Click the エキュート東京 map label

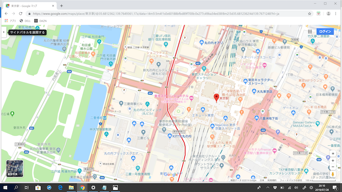tap(203, 115)
